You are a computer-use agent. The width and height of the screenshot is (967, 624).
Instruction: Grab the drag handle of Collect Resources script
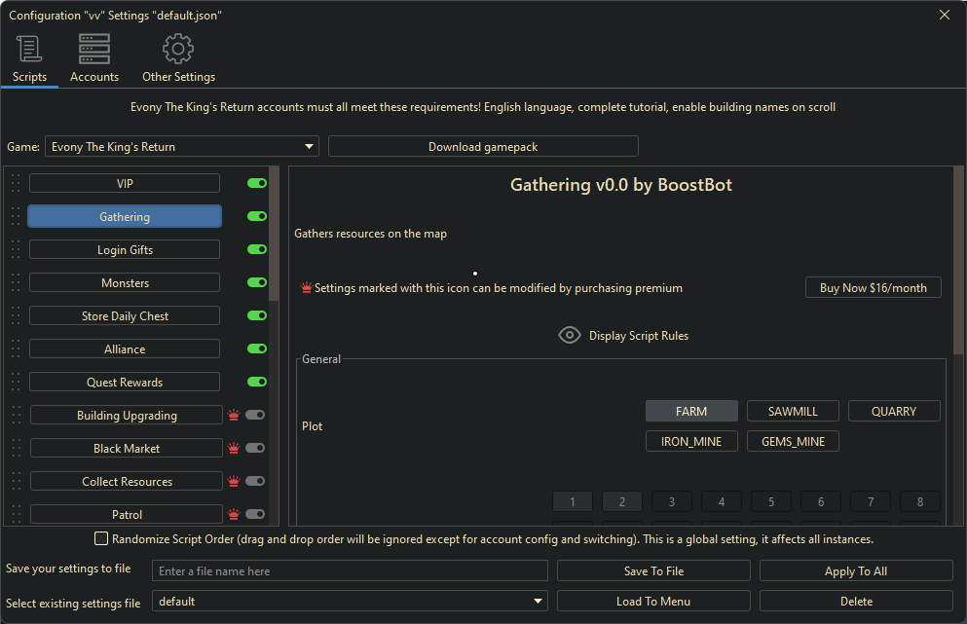click(x=16, y=481)
